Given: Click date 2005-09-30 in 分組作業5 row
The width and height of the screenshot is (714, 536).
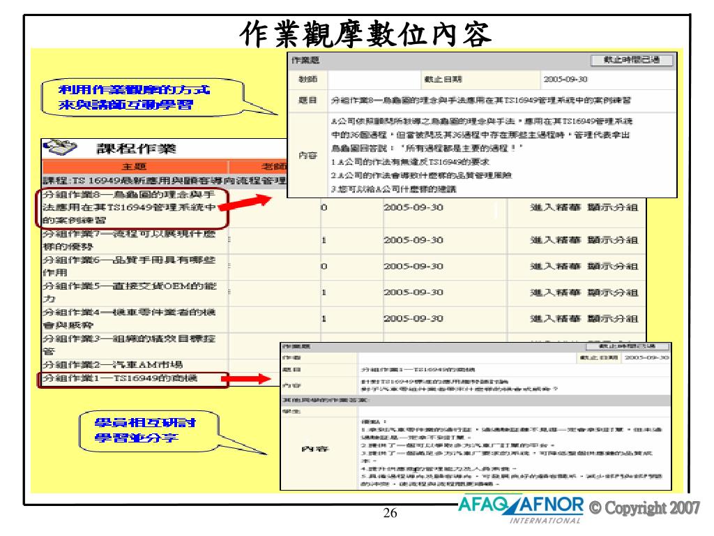Looking at the screenshot, I should click(x=413, y=292).
